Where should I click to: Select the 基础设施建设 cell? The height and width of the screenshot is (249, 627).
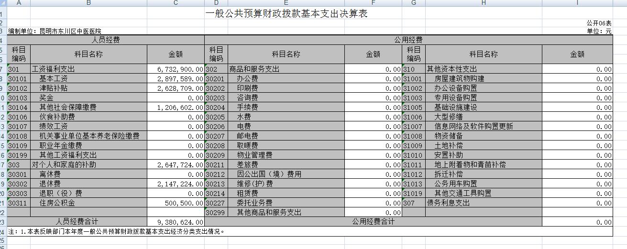tap(484, 107)
